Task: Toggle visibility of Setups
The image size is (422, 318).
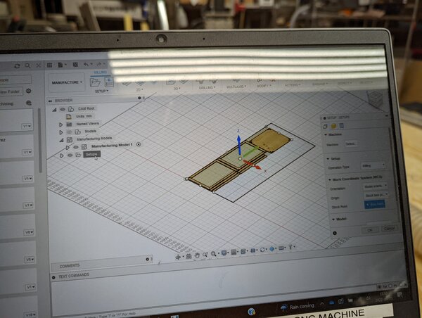Action: click(70, 155)
